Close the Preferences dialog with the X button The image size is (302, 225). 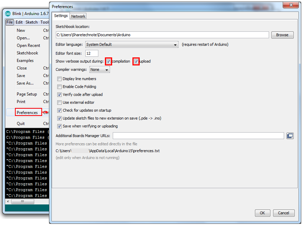click(x=291, y=5)
